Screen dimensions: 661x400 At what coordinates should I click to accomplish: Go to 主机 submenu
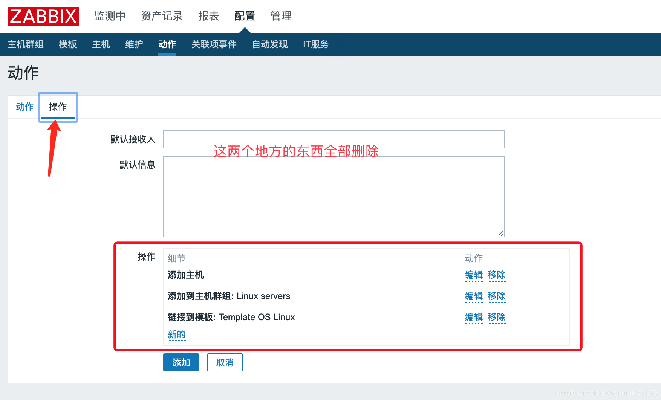pos(101,44)
